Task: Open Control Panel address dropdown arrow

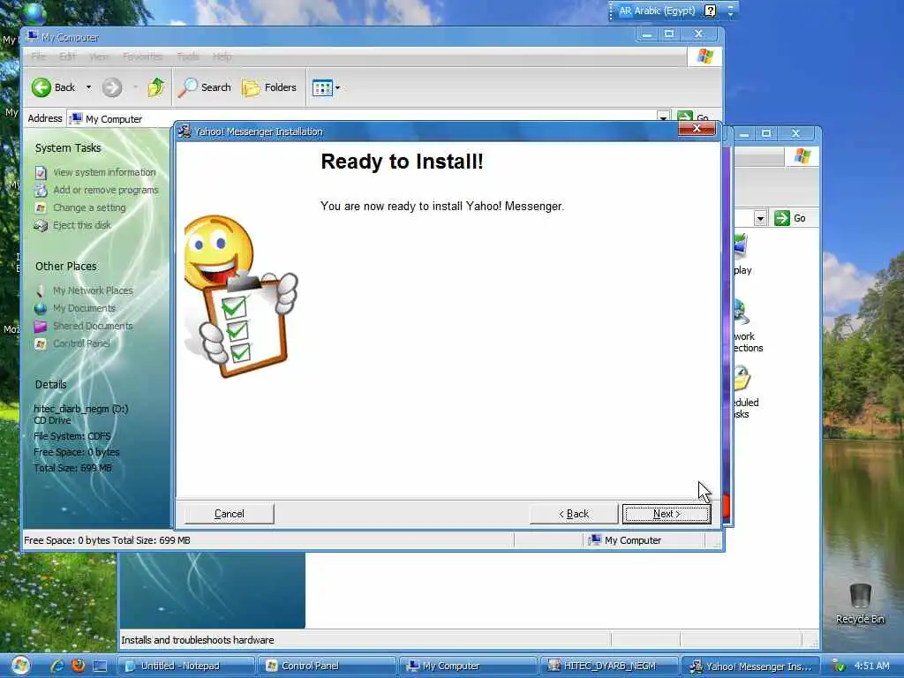Action: (760, 219)
